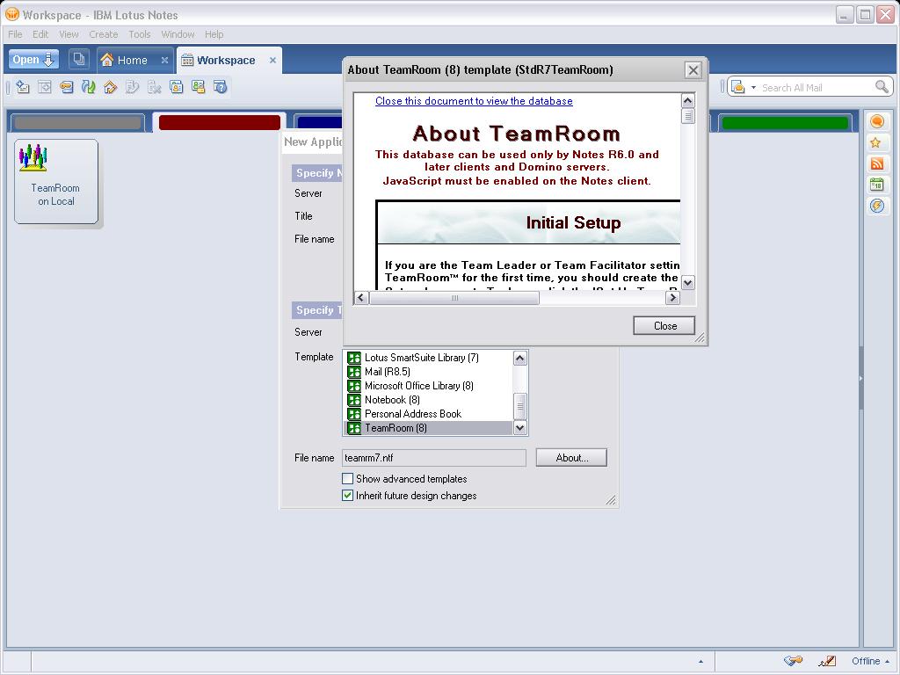Toggle Show advanced templates checkbox
Screen dimensions: 900x675
pos(347,479)
